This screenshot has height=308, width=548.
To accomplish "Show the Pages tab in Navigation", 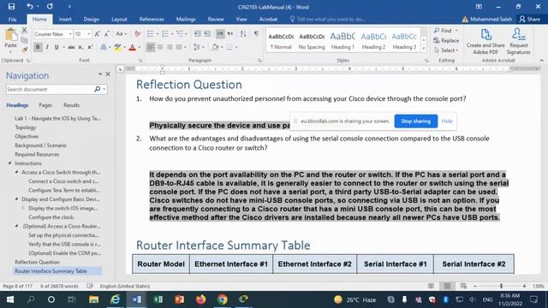I will coord(45,105).
